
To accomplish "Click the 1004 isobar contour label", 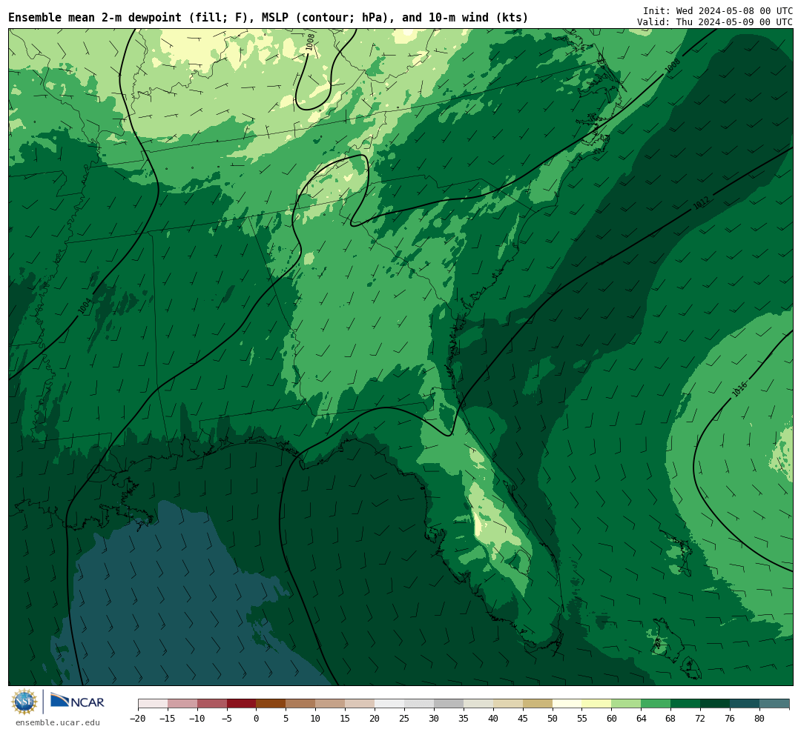I will click(85, 306).
